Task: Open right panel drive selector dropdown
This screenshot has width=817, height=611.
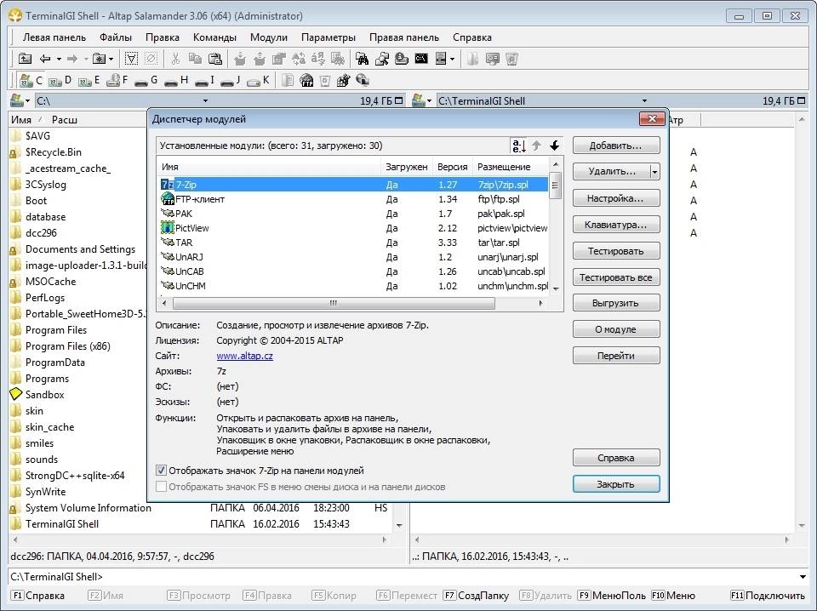Action: coord(422,100)
